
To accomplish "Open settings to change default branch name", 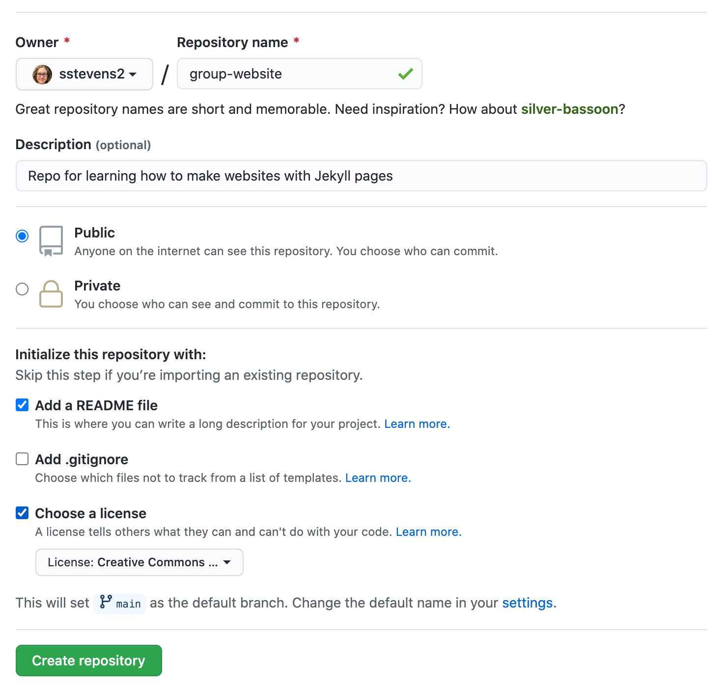I will [527, 603].
